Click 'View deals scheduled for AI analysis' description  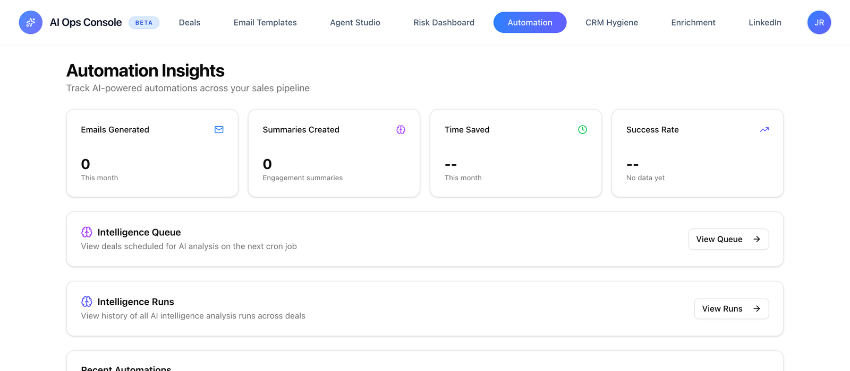tap(189, 246)
